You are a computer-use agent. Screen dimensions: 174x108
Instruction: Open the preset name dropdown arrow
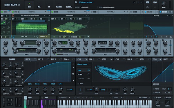(134, 2)
